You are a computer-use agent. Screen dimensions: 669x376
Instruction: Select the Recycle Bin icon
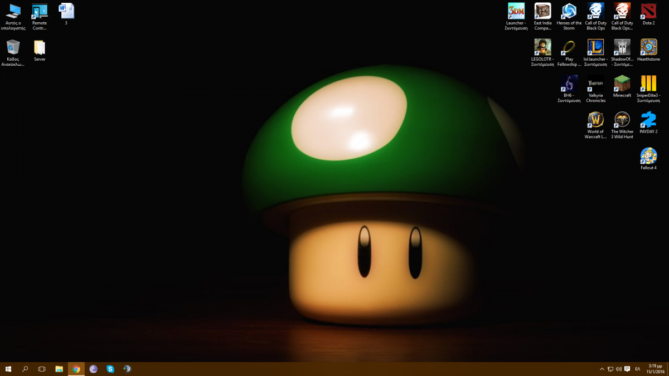point(13,53)
